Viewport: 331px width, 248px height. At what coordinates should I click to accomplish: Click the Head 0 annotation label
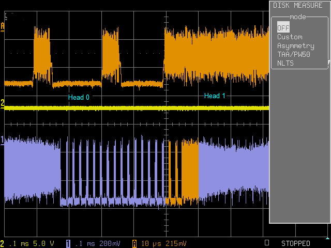click(x=79, y=97)
